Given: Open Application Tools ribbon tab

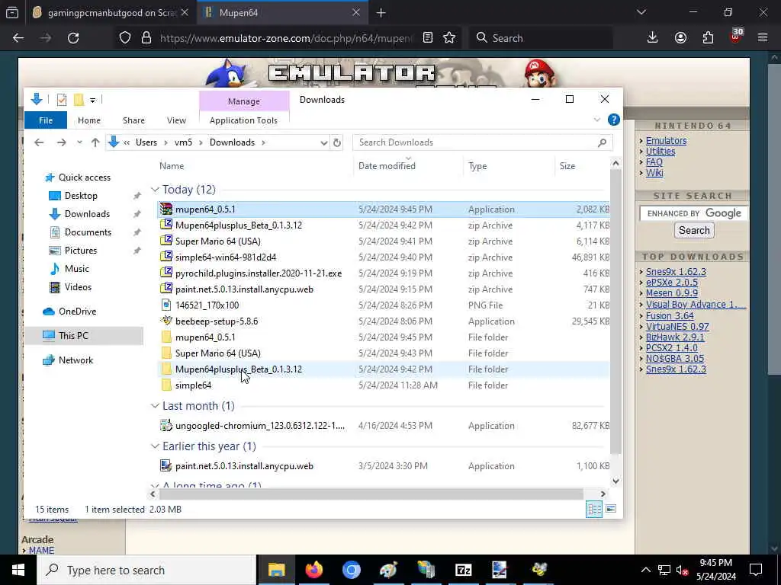Looking at the screenshot, I should [x=243, y=120].
